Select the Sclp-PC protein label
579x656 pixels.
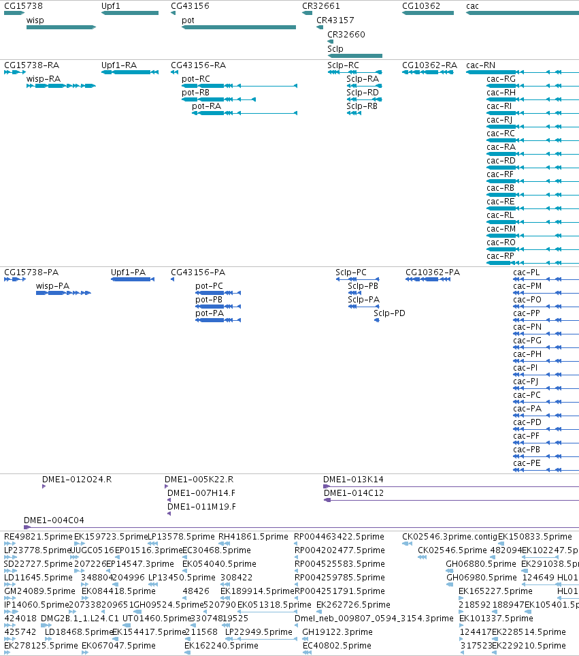click(x=351, y=272)
